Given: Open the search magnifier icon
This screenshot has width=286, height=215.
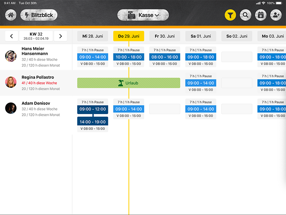Looking at the screenshot, I should tap(246, 15).
